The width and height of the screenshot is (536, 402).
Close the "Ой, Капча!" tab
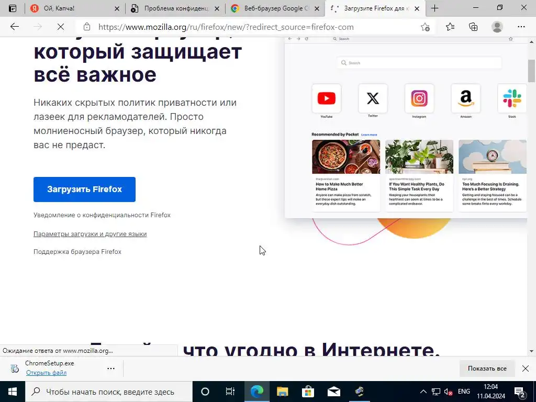pyautogui.click(x=117, y=8)
